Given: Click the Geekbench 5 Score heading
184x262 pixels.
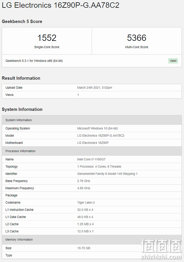Looking at the screenshot, I should [22, 21].
